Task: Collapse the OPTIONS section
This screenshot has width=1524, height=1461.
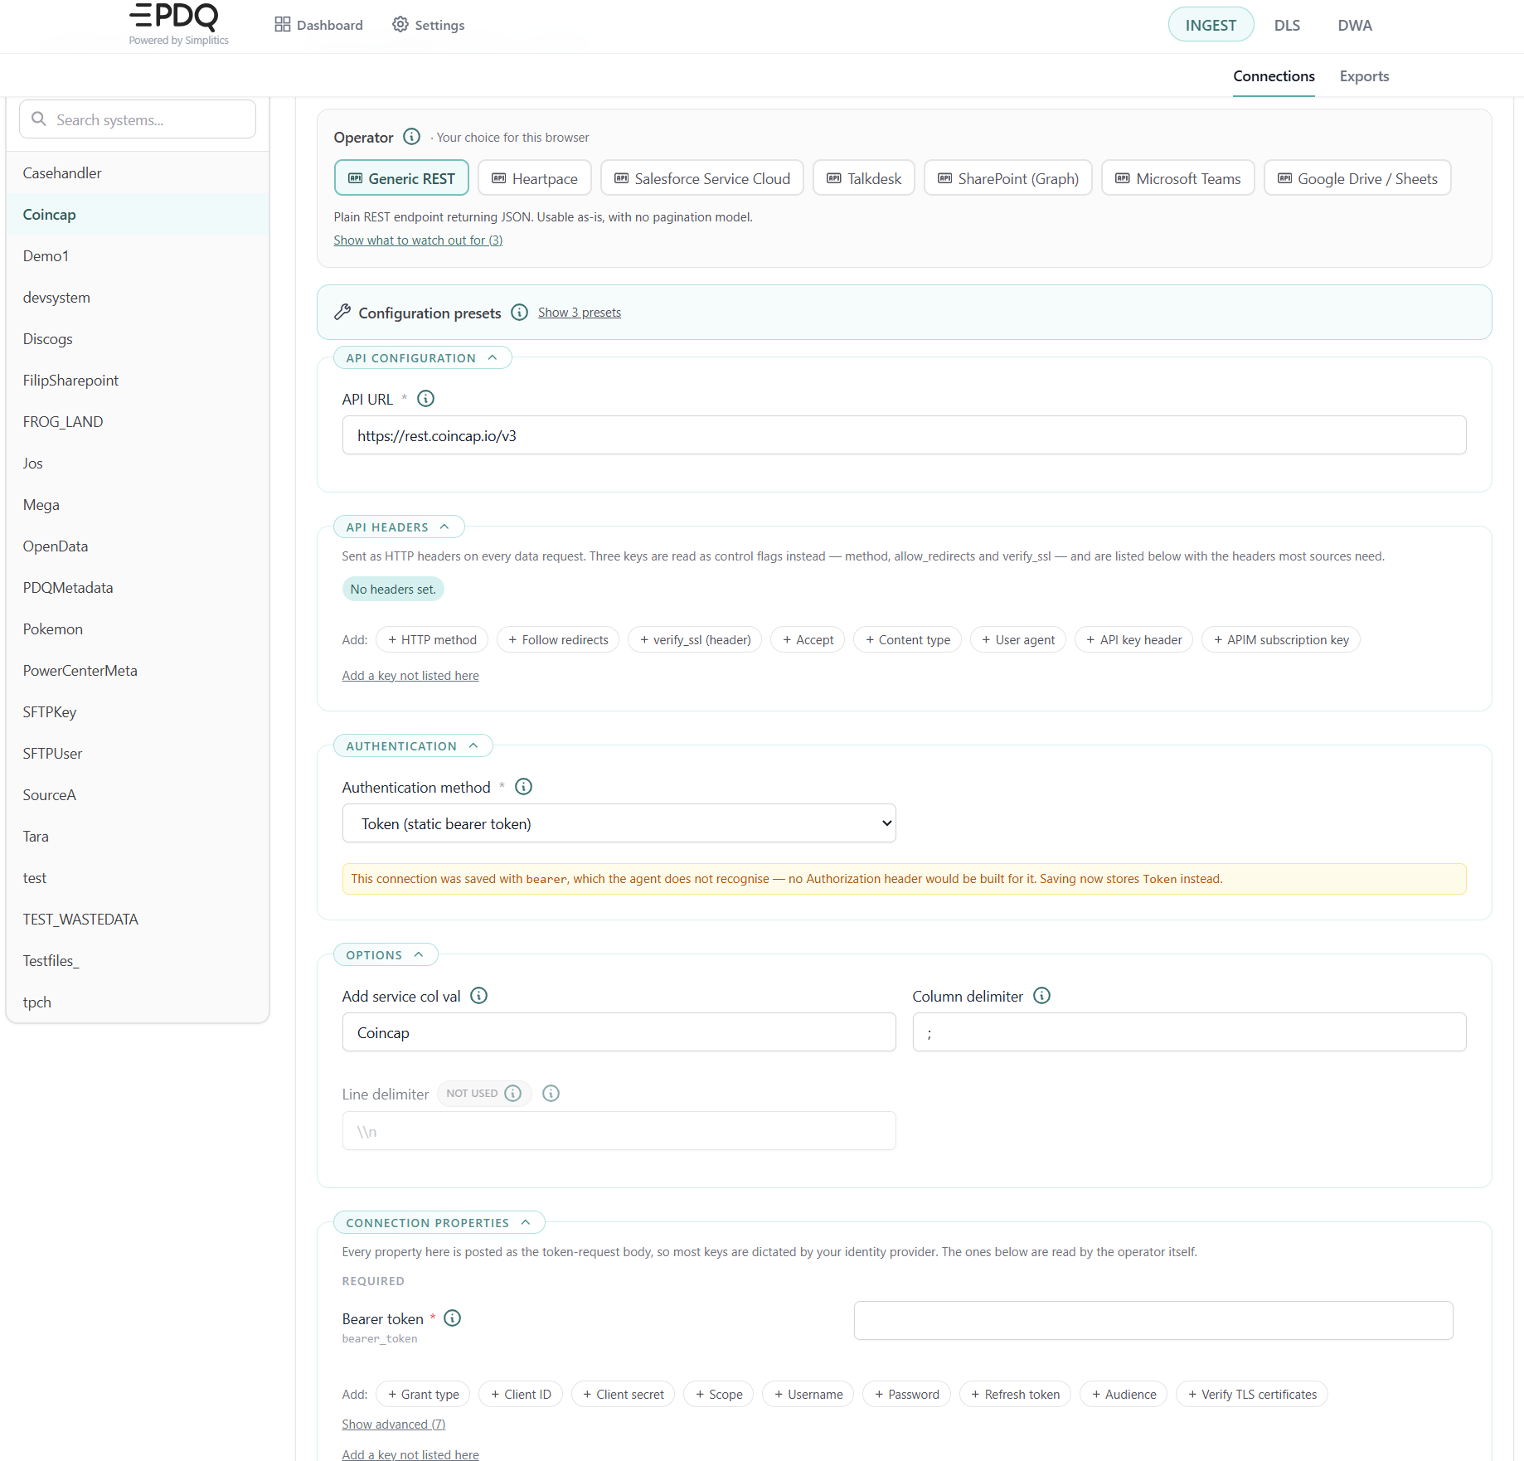Action: pos(385,955)
